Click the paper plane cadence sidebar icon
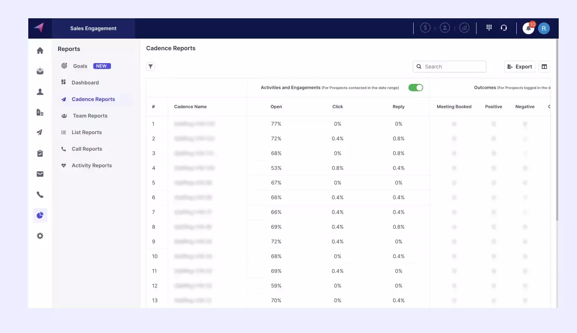Viewport: 577px width, 333px height. 40,132
